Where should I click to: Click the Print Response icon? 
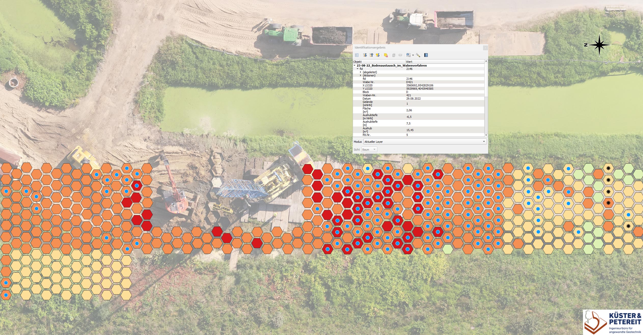coord(400,55)
